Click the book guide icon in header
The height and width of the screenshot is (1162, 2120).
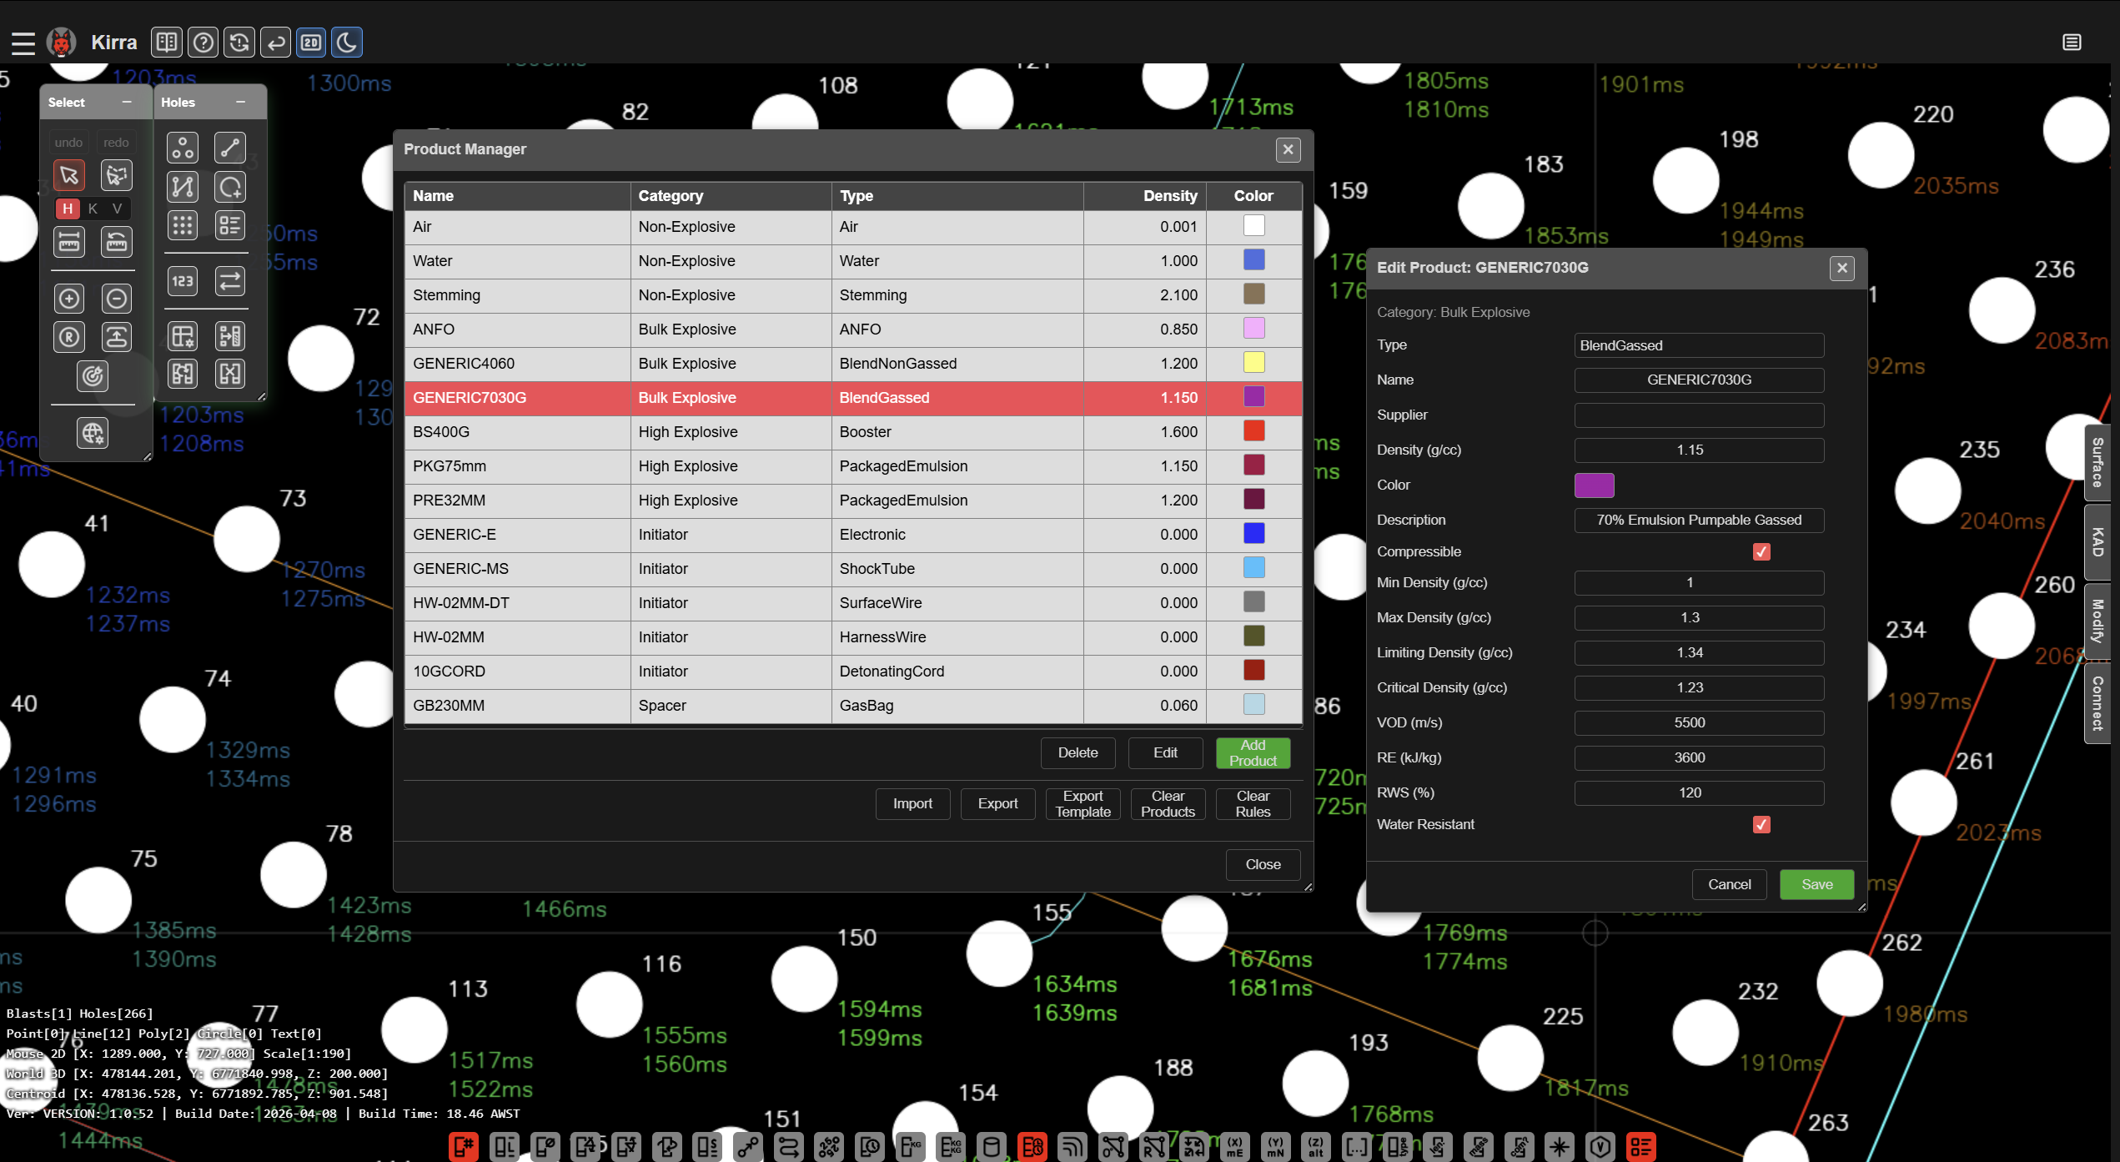point(167,42)
